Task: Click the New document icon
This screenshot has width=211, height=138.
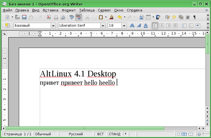Action: 7,17
